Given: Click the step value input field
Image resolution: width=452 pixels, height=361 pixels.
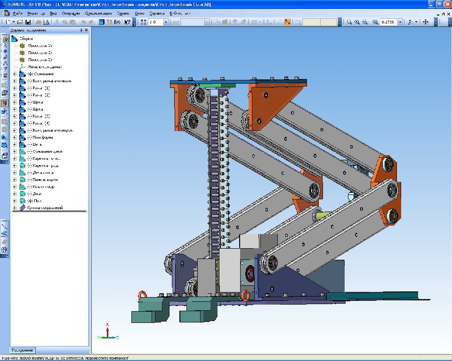Looking at the screenshot, I should click(155, 22).
